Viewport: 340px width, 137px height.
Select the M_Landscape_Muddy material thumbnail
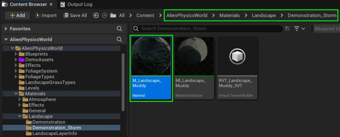151,56
